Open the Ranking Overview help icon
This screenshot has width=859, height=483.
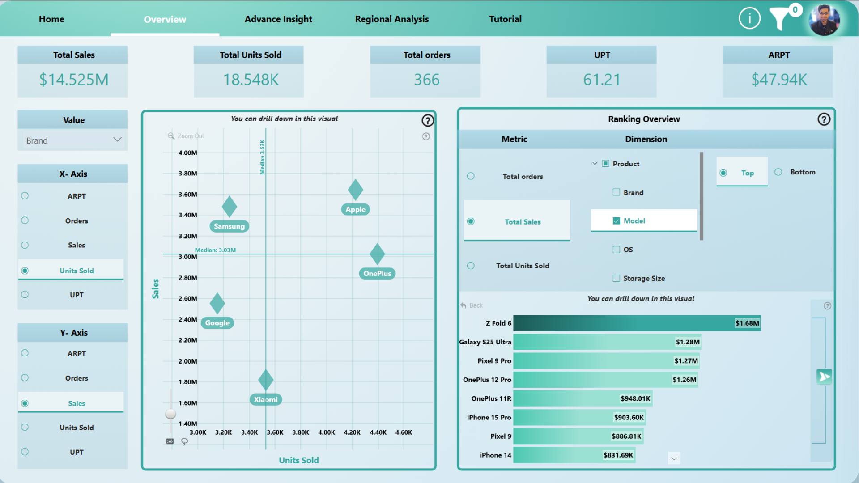coord(824,119)
